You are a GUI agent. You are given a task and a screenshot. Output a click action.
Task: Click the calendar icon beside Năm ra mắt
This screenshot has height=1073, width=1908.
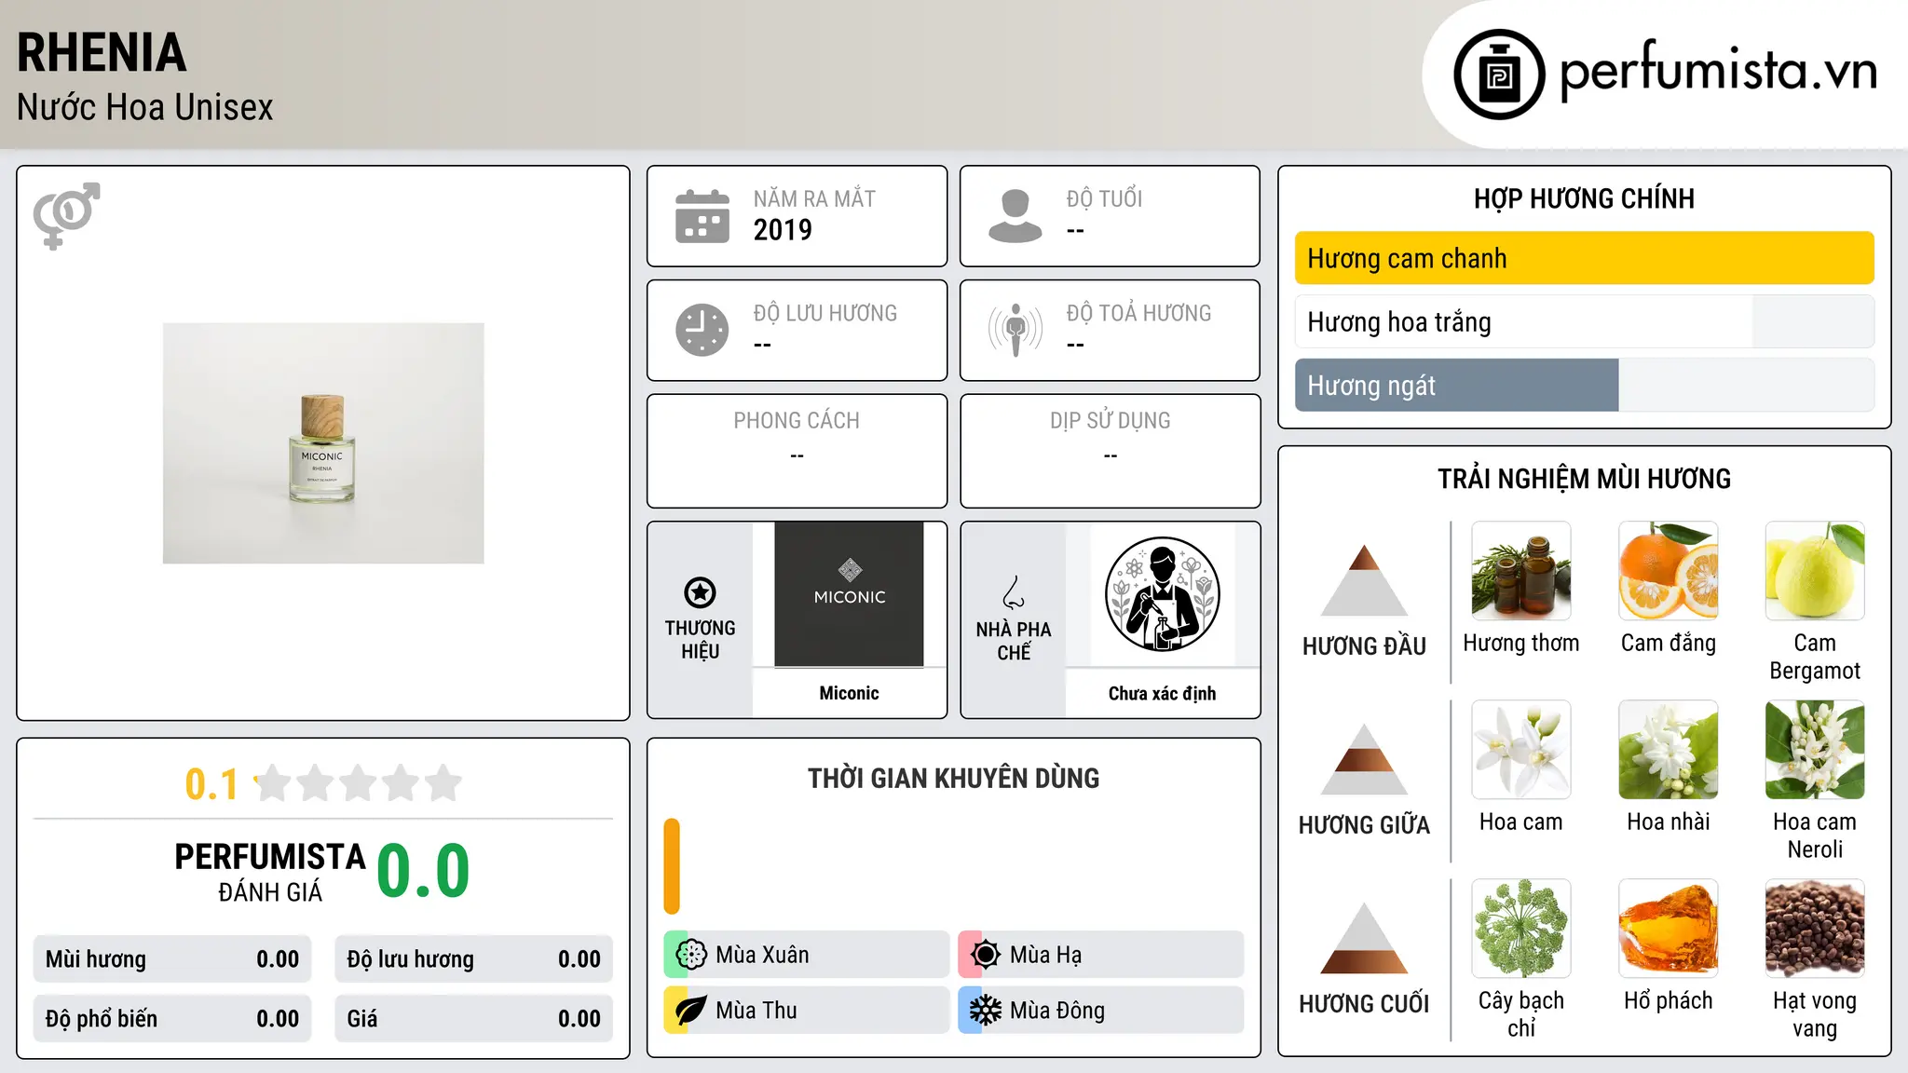(x=702, y=216)
